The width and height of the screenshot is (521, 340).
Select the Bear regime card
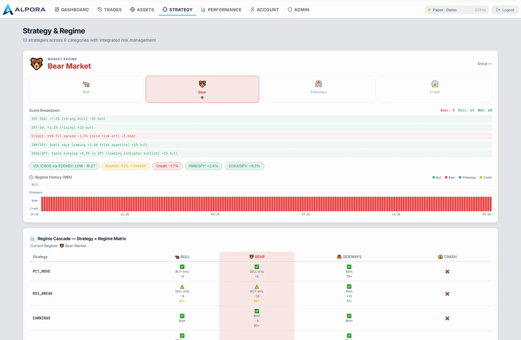point(202,89)
